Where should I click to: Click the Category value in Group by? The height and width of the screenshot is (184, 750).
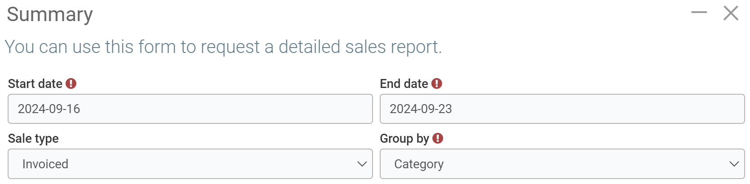click(x=419, y=164)
